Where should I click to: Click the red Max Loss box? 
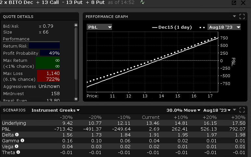(48, 76)
